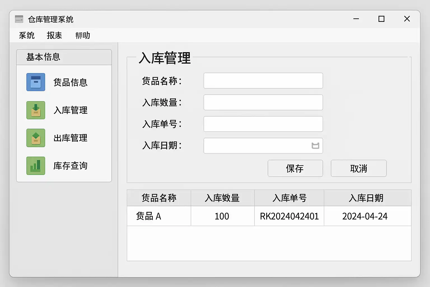Viewport: 430px width, 287px height.
Task: Maximize the 仓库管理系统 window
Action: [x=381, y=19]
